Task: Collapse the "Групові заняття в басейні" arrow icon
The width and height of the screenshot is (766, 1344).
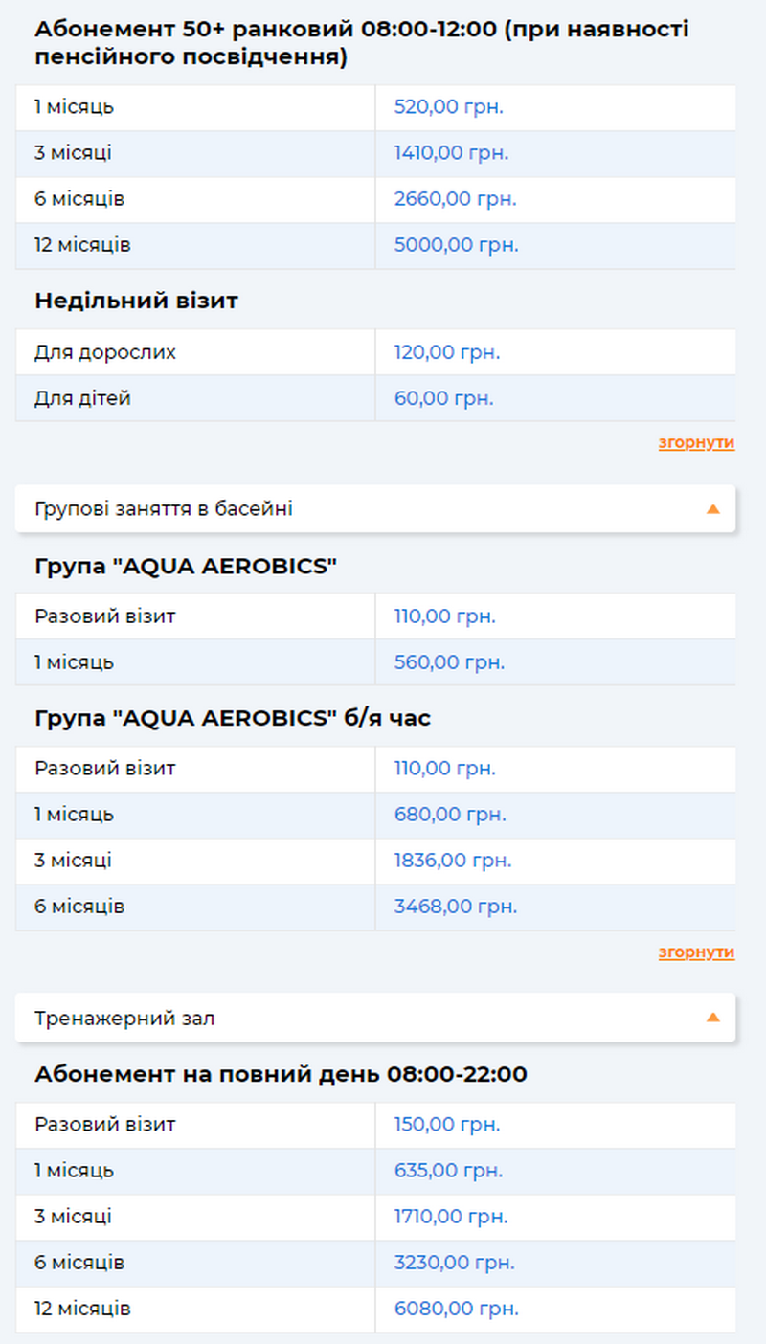Action: [x=712, y=509]
